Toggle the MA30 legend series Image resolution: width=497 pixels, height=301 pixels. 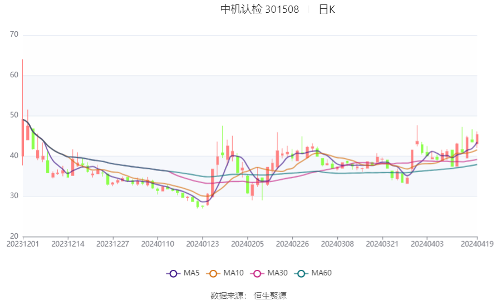(269, 273)
